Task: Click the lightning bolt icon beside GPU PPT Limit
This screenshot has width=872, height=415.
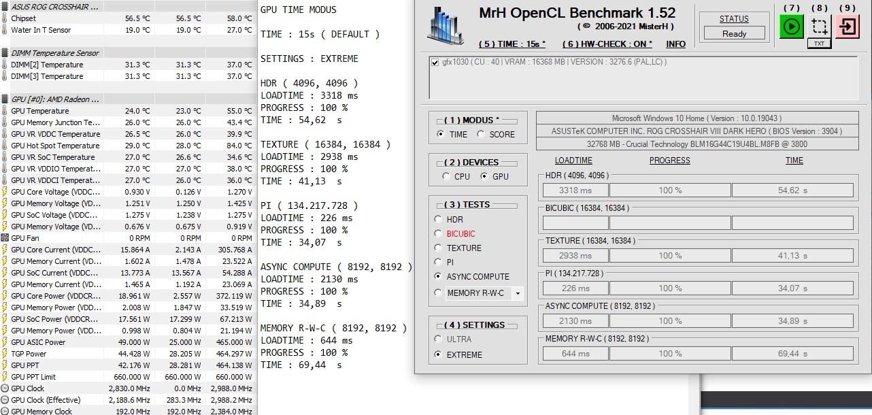Action: click(5, 377)
